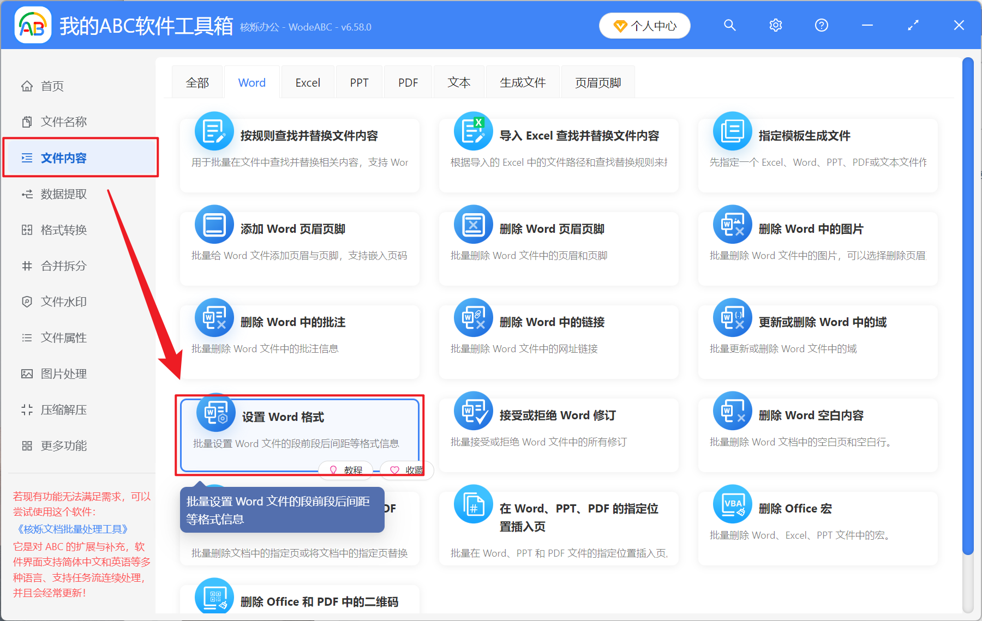Open the settings gear in title bar
The width and height of the screenshot is (982, 621).
(775, 25)
